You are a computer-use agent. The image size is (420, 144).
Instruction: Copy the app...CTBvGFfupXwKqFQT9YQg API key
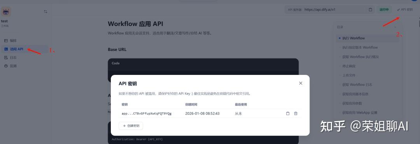tap(288, 113)
